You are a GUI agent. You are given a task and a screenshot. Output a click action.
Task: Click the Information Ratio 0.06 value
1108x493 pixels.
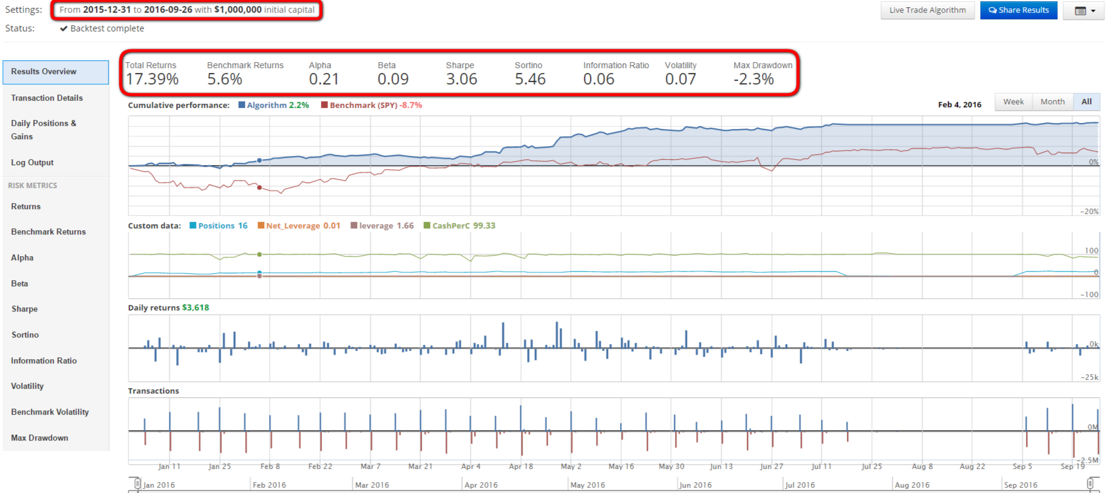(x=599, y=80)
